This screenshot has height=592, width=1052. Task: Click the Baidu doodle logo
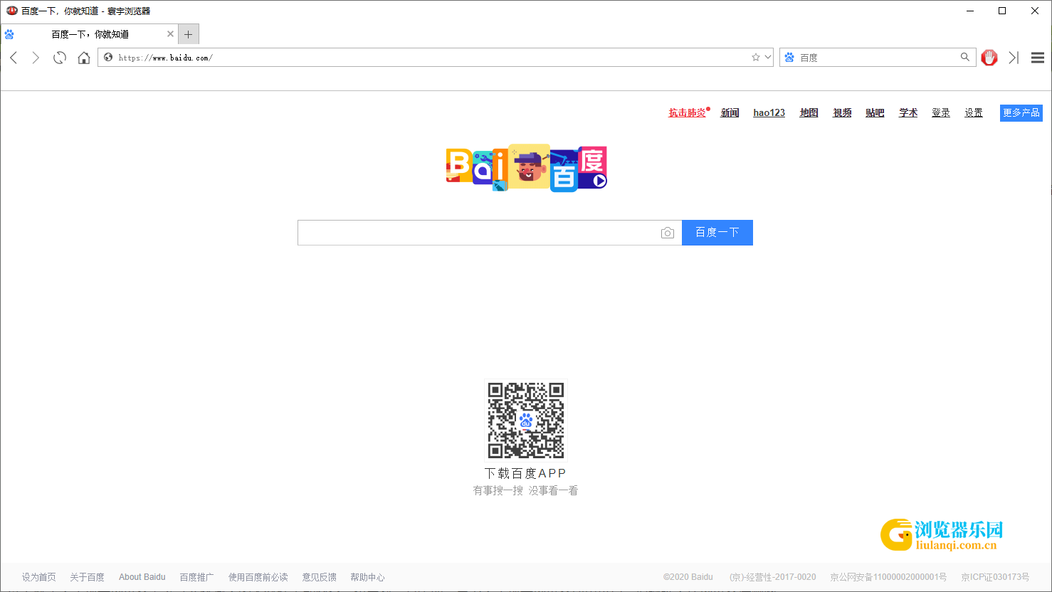click(527, 168)
